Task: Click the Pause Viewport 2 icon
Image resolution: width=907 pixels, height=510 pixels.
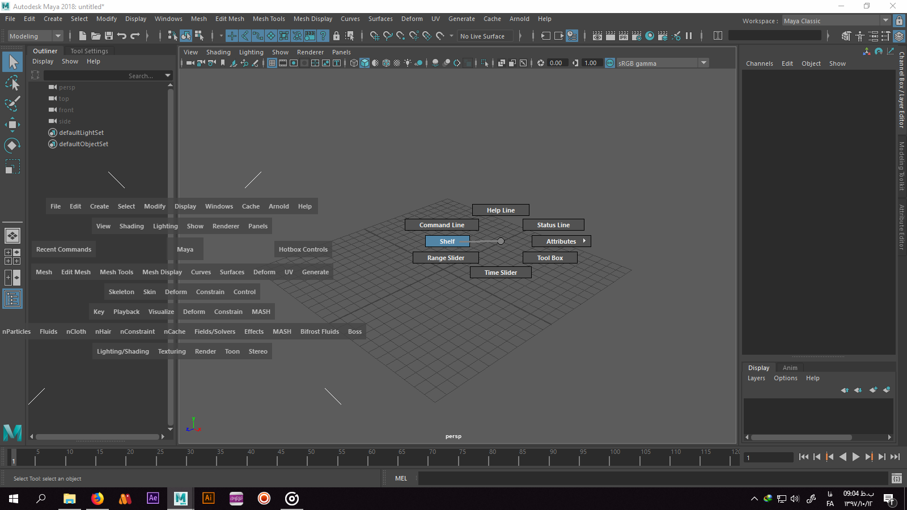Action: coord(689,36)
